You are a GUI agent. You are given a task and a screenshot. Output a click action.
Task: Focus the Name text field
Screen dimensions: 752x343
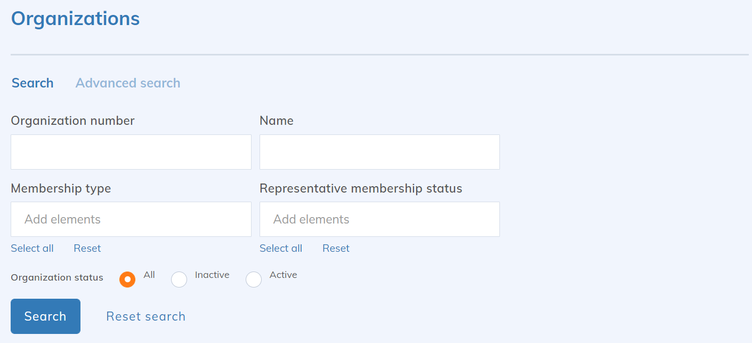[x=379, y=152]
